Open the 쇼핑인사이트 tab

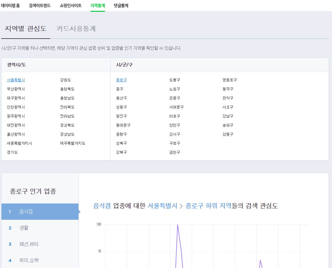point(70,5)
